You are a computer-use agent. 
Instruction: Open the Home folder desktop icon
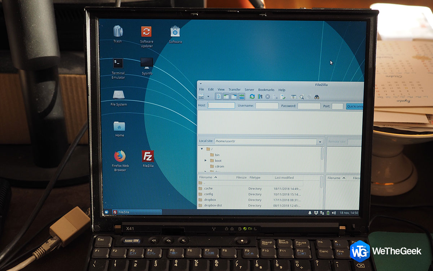119,129
